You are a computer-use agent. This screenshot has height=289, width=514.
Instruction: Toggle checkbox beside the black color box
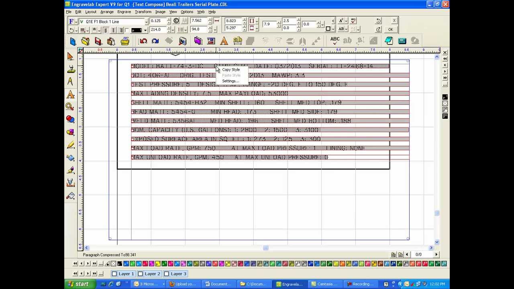(x=127, y=30)
